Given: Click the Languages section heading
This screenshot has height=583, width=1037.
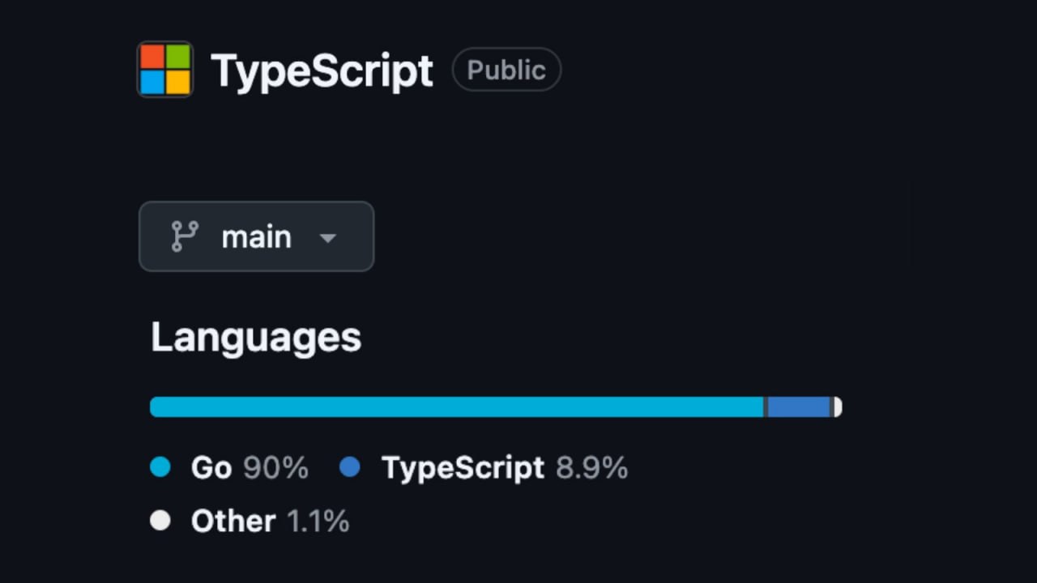Looking at the screenshot, I should click(256, 338).
